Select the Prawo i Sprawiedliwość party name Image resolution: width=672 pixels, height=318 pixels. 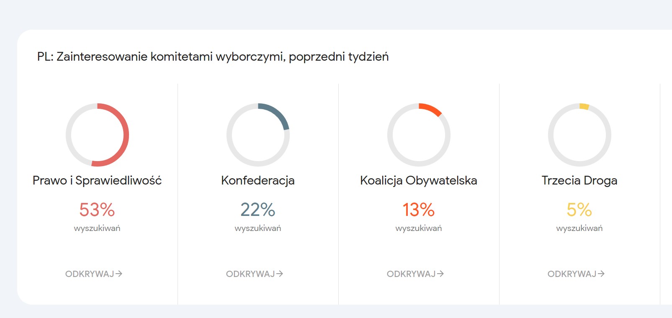tap(97, 180)
